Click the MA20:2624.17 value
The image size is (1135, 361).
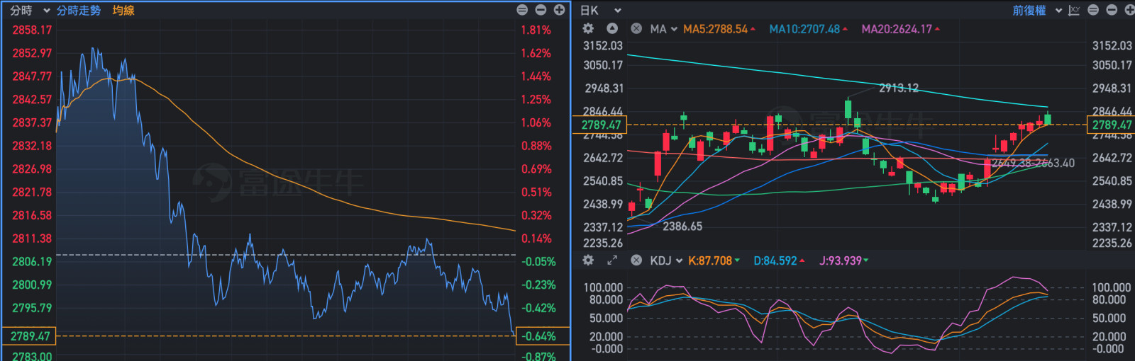coord(897,29)
